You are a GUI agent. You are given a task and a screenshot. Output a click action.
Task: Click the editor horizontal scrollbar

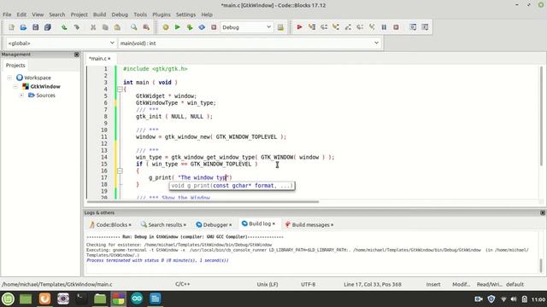203,201
